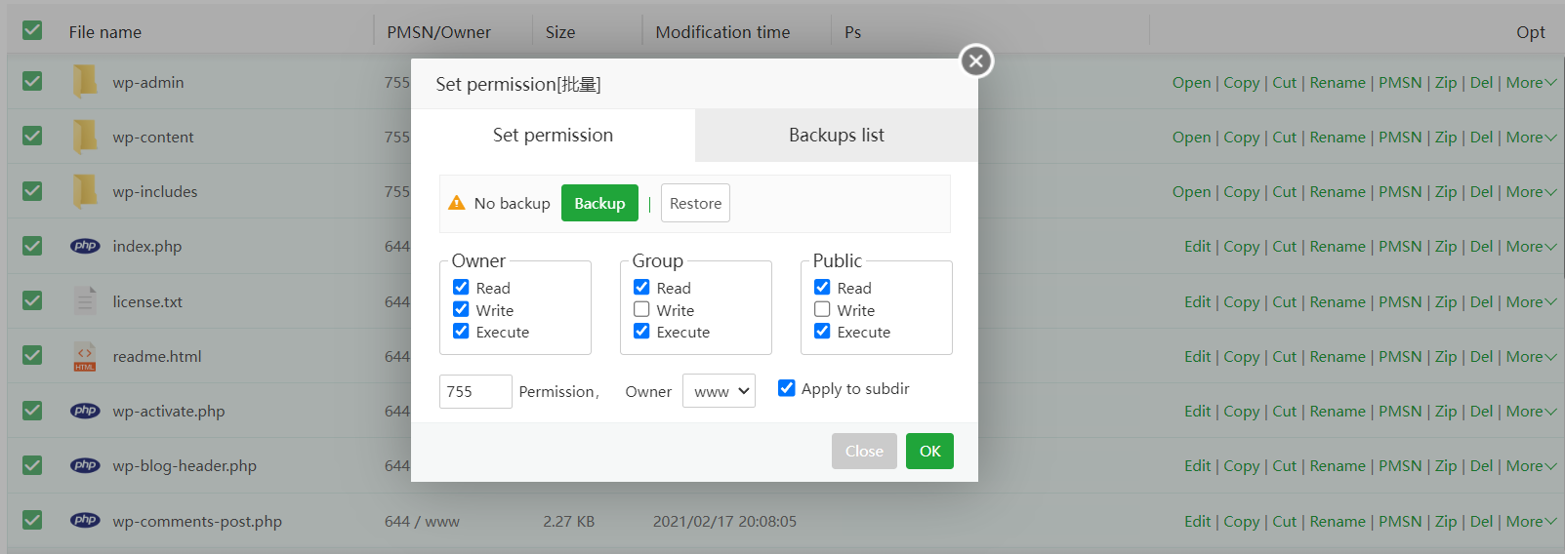Uncheck Owner Write permission
This screenshot has width=1565, height=554.
pyautogui.click(x=461, y=309)
